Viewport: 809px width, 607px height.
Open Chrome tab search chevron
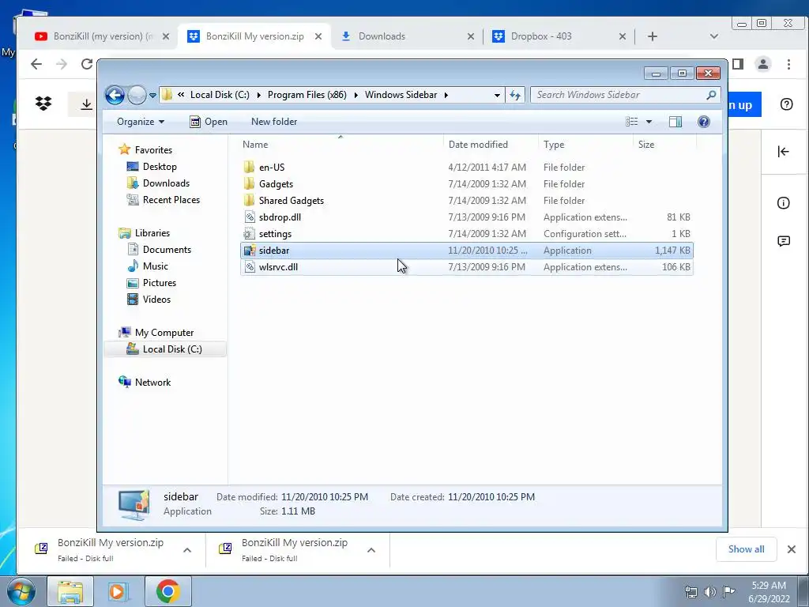(x=714, y=36)
